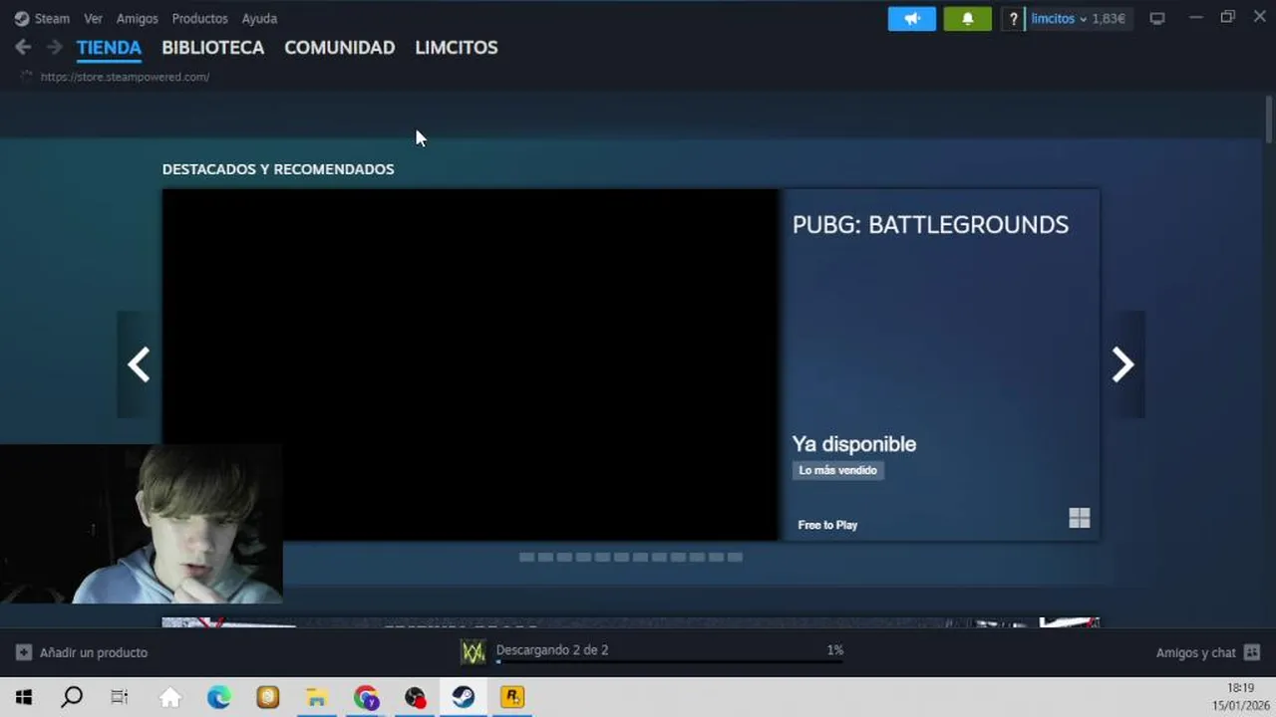This screenshot has height=717, width=1276.
Task: Open 'Amigos y chat' panel
Action: (1195, 652)
